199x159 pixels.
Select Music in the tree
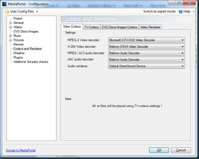[x=17, y=36]
